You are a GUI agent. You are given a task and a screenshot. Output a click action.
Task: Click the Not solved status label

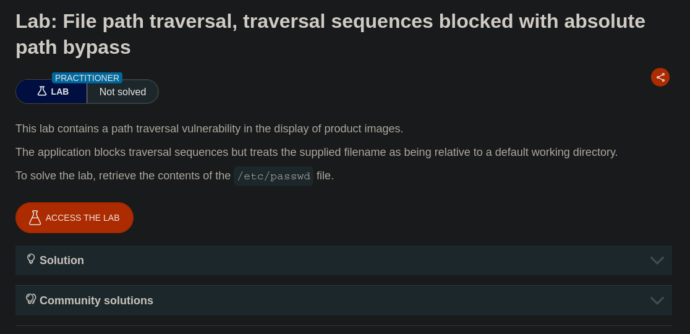tap(122, 92)
